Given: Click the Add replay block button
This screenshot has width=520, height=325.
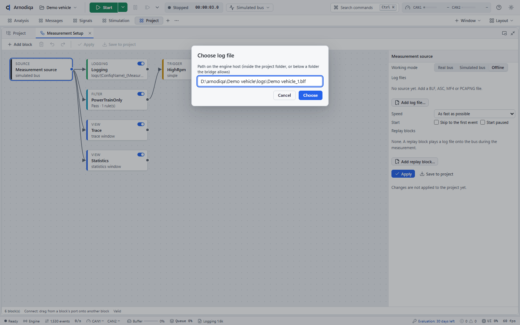Looking at the screenshot, I should click(x=415, y=162).
